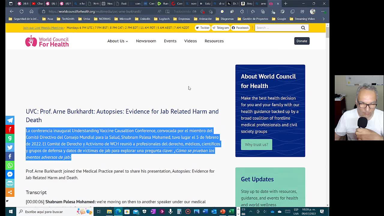Show more bookmarks with chevron
Viewport: 384px width, 216px height.
click(323, 19)
